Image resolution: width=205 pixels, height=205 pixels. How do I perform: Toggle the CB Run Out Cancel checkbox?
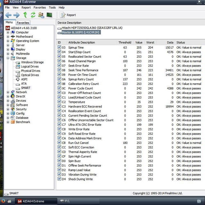pyautogui.click(x=59, y=143)
